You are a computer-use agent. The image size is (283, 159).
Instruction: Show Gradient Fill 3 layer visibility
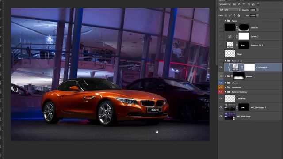click(221, 45)
